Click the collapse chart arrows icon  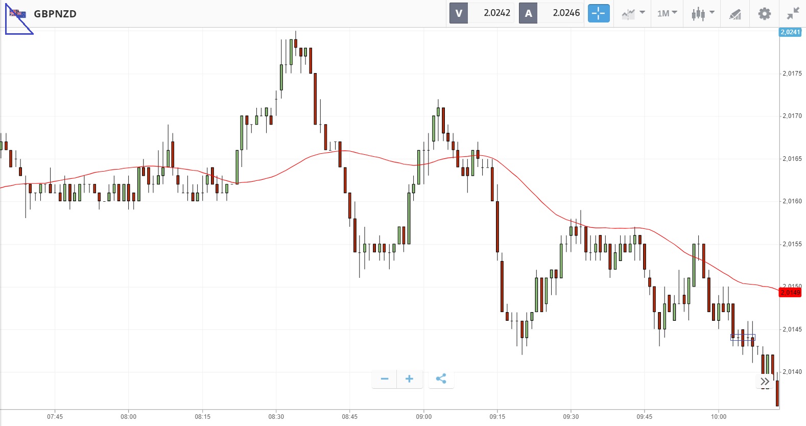(x=793, y=14)
